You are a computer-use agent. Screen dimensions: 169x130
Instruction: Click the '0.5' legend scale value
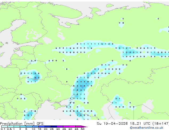point(9,129)
